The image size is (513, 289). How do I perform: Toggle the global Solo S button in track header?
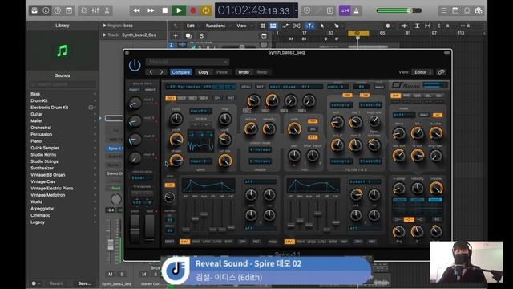click(x=201, y=35)
